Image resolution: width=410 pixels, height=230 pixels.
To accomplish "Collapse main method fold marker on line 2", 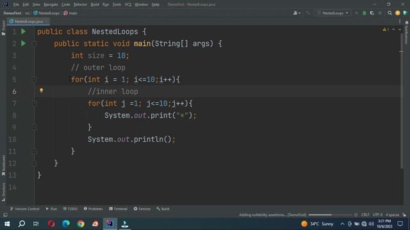I will [34, 43].
